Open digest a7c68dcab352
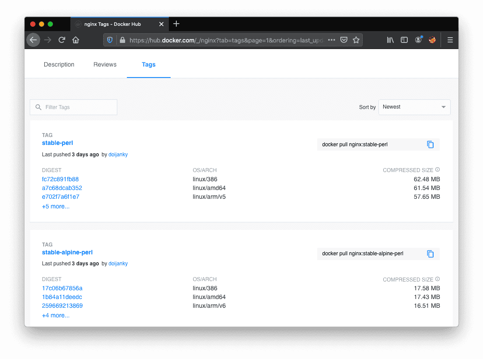Image resolution: width=483 pixels, height=359 pixels. click(x=62, y=188)
